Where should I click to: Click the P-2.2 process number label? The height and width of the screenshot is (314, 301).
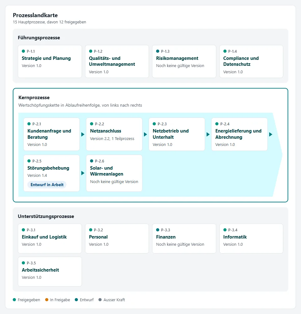pyautogui.click(x=99, y=124)
